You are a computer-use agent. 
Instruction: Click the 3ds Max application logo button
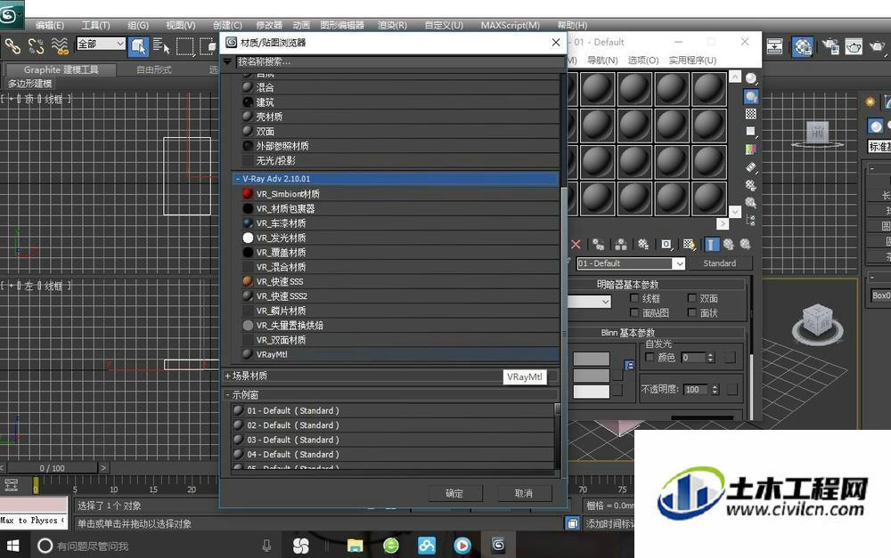click(10, 14)
